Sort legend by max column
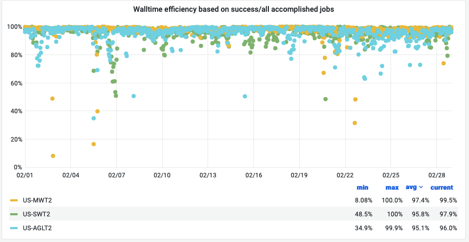This screenshot has height=242, width=469. click(392, 188)
